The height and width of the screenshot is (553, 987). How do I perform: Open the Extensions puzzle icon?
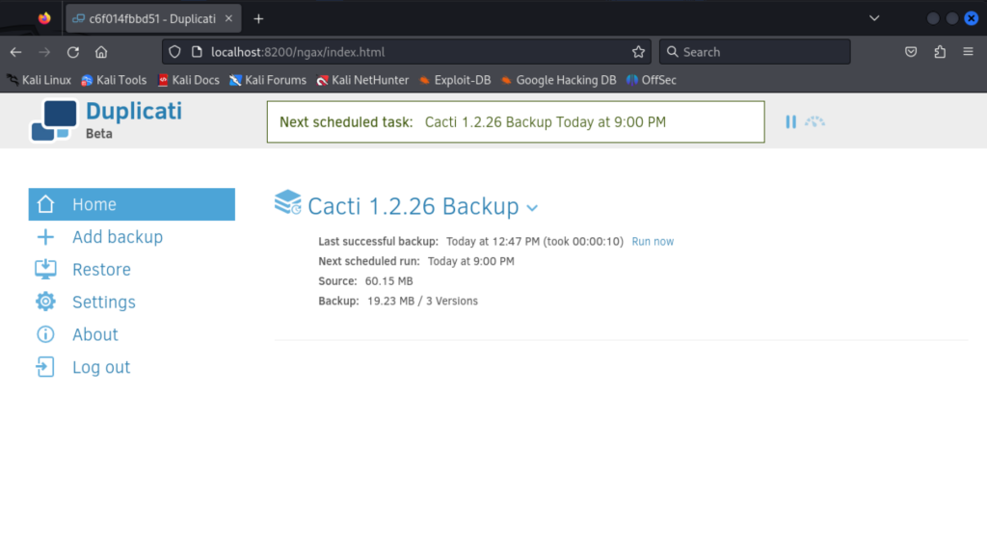[x=940, y=52]
